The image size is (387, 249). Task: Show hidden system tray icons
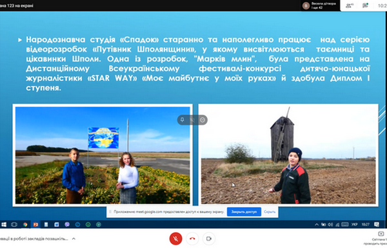tap(317, 224)
